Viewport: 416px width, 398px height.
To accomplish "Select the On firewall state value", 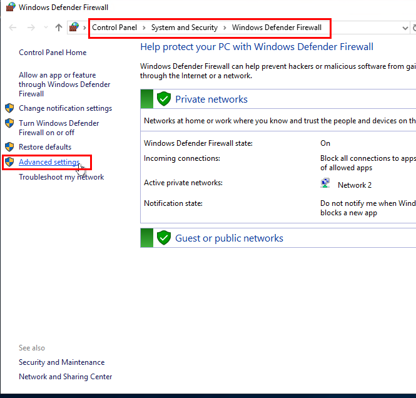I will coord(325,143).
